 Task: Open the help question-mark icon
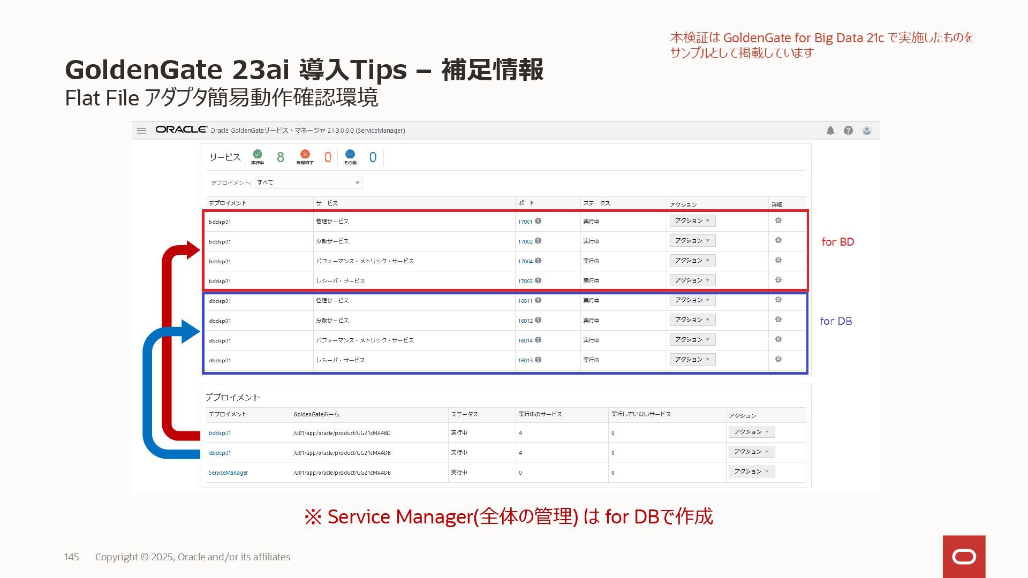848,131
